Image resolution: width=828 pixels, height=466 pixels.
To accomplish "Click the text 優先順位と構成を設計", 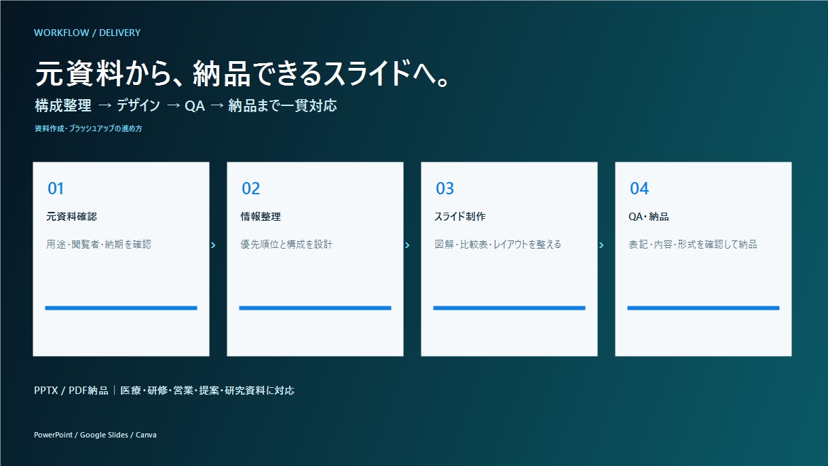I will 286,244.
